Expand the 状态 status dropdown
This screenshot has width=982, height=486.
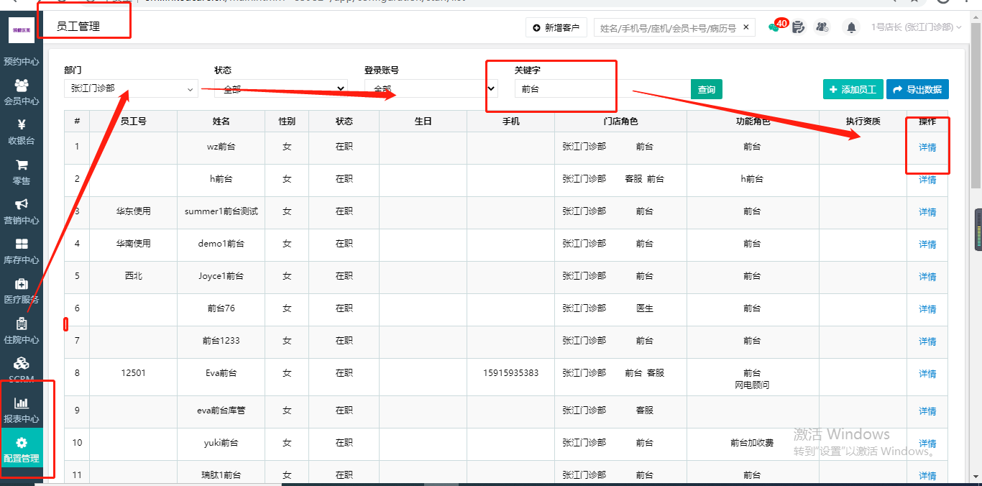[280, 89]
